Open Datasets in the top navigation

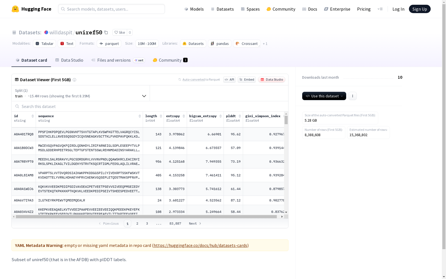[222, 9]
